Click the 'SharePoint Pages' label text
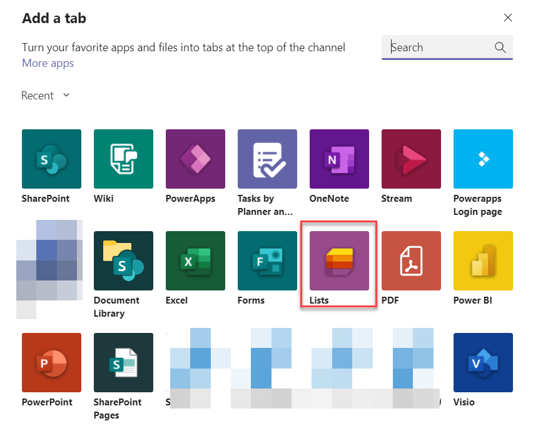Screen dimensions: 533x431 pyautogui.click(x=118, y=409)
